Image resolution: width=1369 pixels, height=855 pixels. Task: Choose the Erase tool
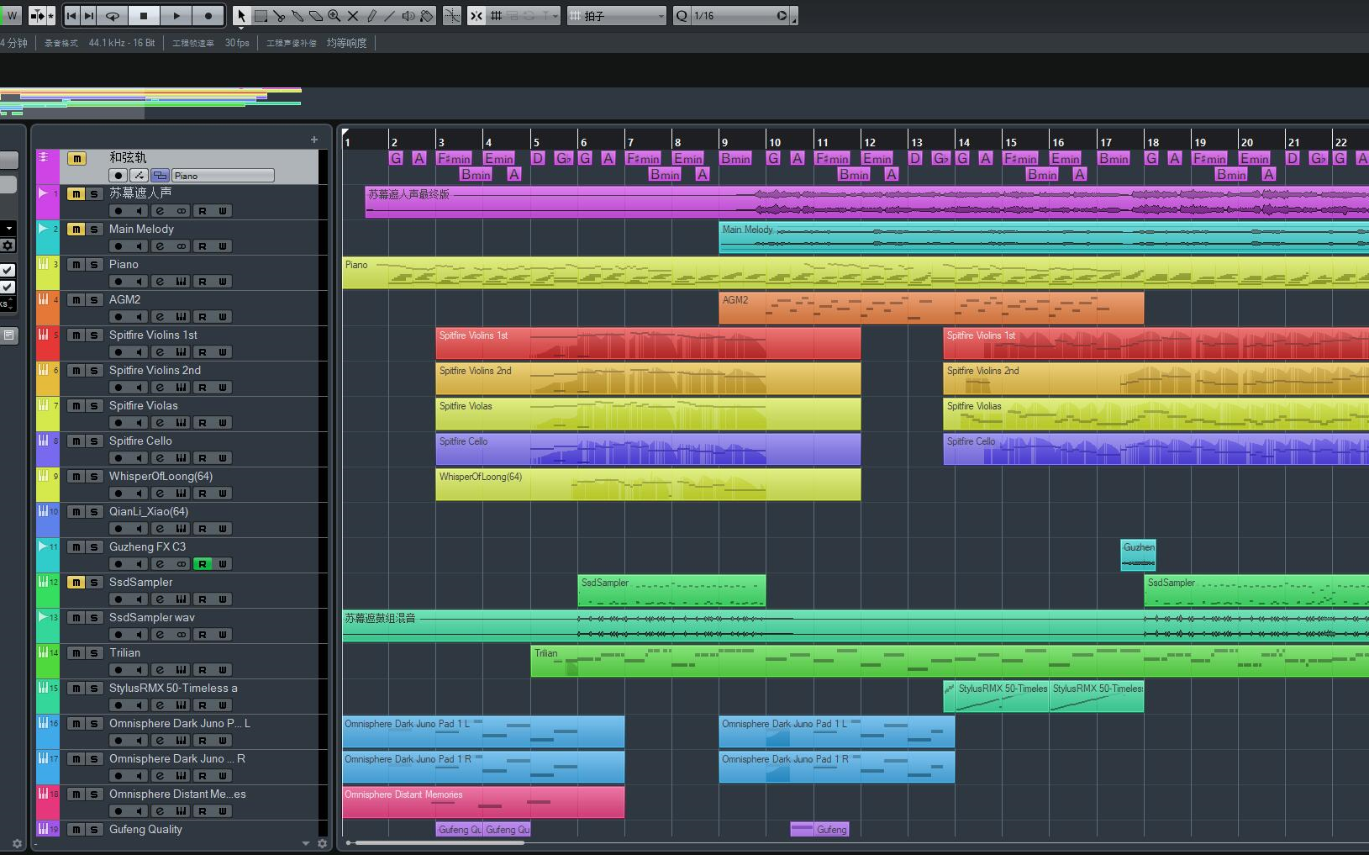tap(316, 15)
